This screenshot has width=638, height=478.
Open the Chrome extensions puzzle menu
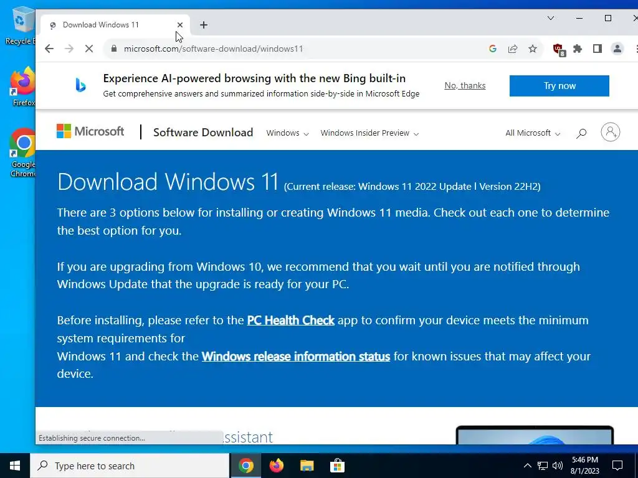pos(578,49)
